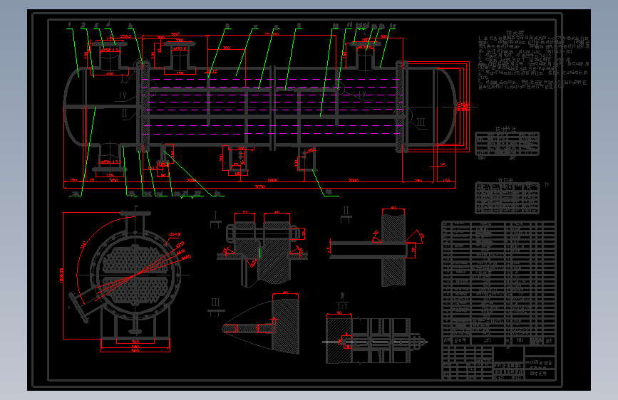Screen dimensions: 618x400
Task: Pick part balloon number 9
Action: pyautogui.click(x=299, y=26)
